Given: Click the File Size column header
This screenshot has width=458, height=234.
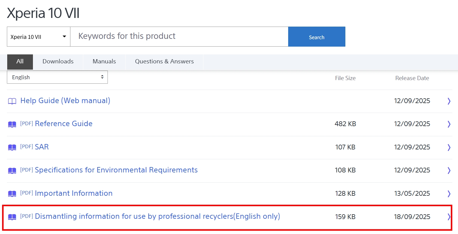Looking at the screenshot, I should (345, 78).
